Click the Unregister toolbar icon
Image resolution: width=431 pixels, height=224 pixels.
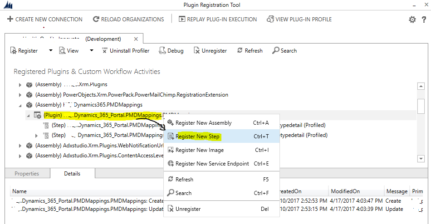pos(197,51)
